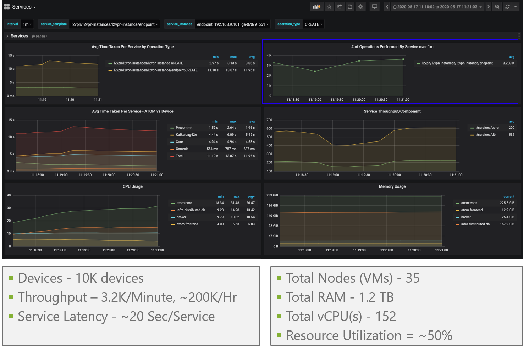Toggle the #services/db legend series
This screenshot has width=523, height=351.
[x=486, y=135]
